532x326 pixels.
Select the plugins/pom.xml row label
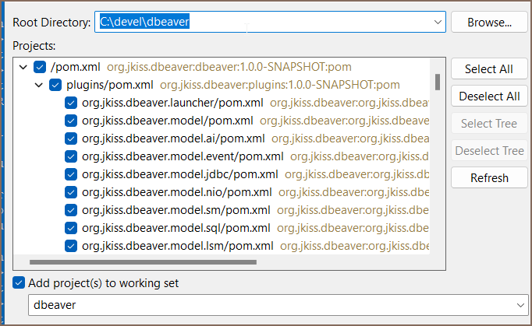tap(109, 85)
